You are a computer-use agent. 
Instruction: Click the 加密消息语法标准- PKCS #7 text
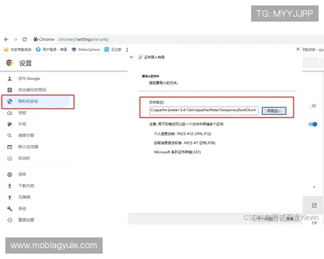coord(185,143)
